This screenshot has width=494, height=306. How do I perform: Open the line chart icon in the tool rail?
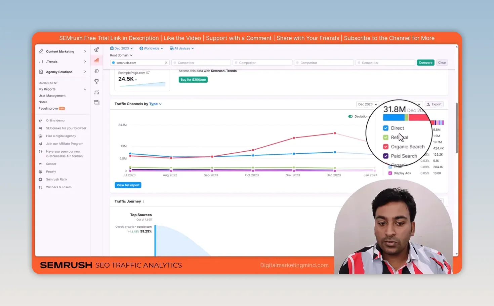point(96,92)
